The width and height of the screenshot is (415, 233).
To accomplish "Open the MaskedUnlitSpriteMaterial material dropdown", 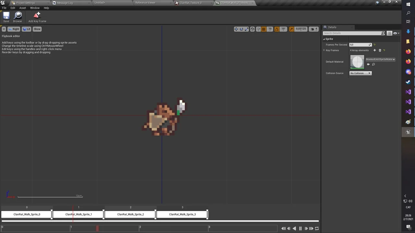I will coord(380,59).
